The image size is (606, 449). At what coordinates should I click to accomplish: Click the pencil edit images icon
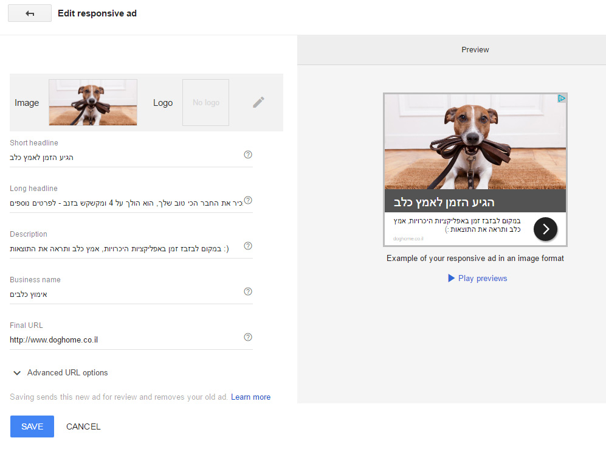pyautogui.click(x=259, y=102)
